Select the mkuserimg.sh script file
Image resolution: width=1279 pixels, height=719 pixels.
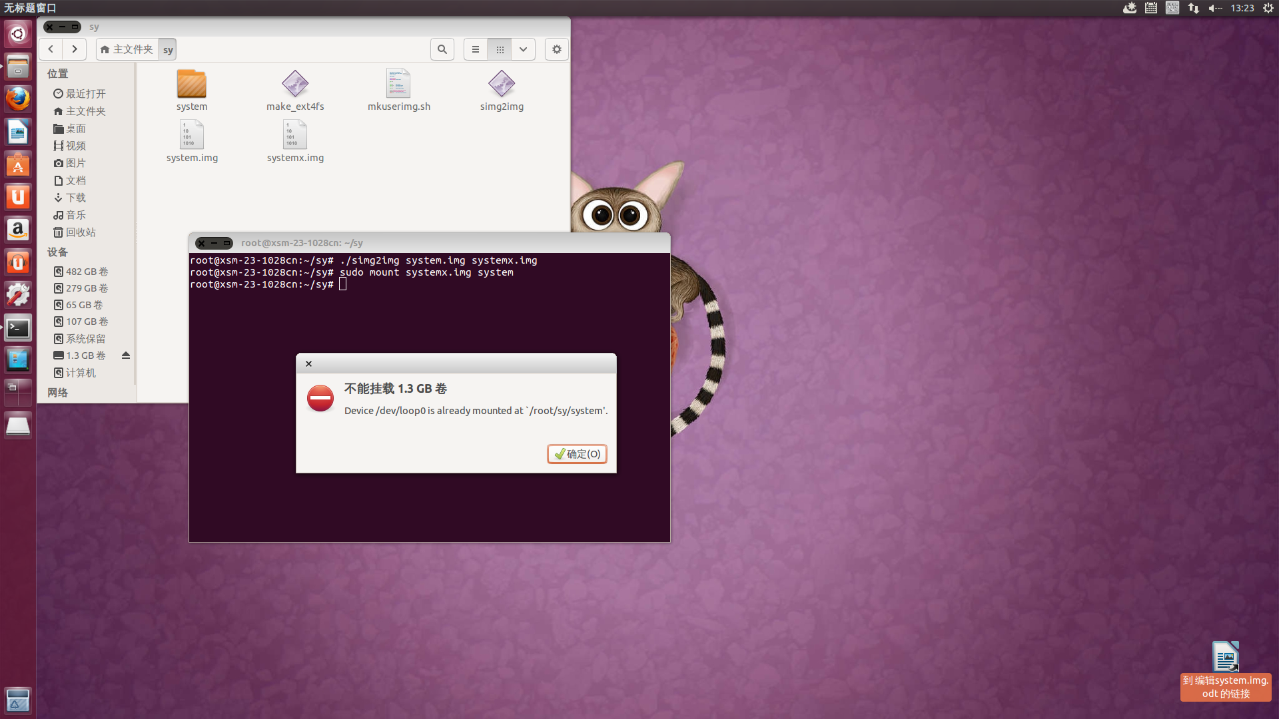398,91
